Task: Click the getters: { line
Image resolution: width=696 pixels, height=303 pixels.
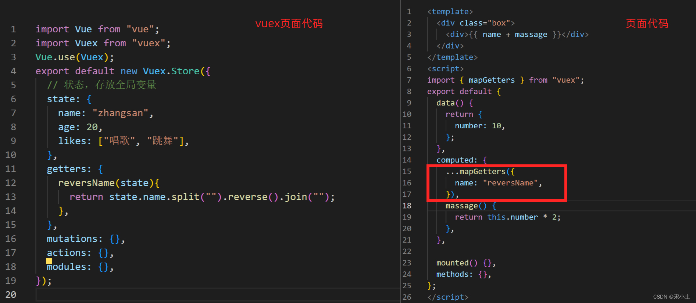Action: (75, 169)
